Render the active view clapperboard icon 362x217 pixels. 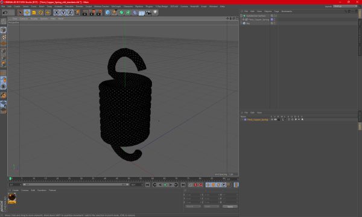pyautogui.click(x=85, y=13)
